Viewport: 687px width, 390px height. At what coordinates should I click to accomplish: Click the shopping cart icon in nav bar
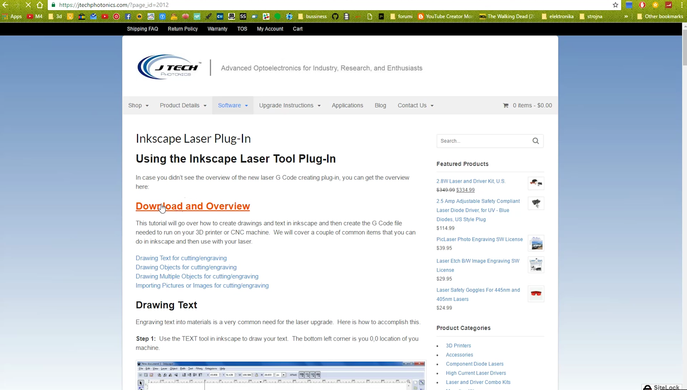(x=506, y=106)
